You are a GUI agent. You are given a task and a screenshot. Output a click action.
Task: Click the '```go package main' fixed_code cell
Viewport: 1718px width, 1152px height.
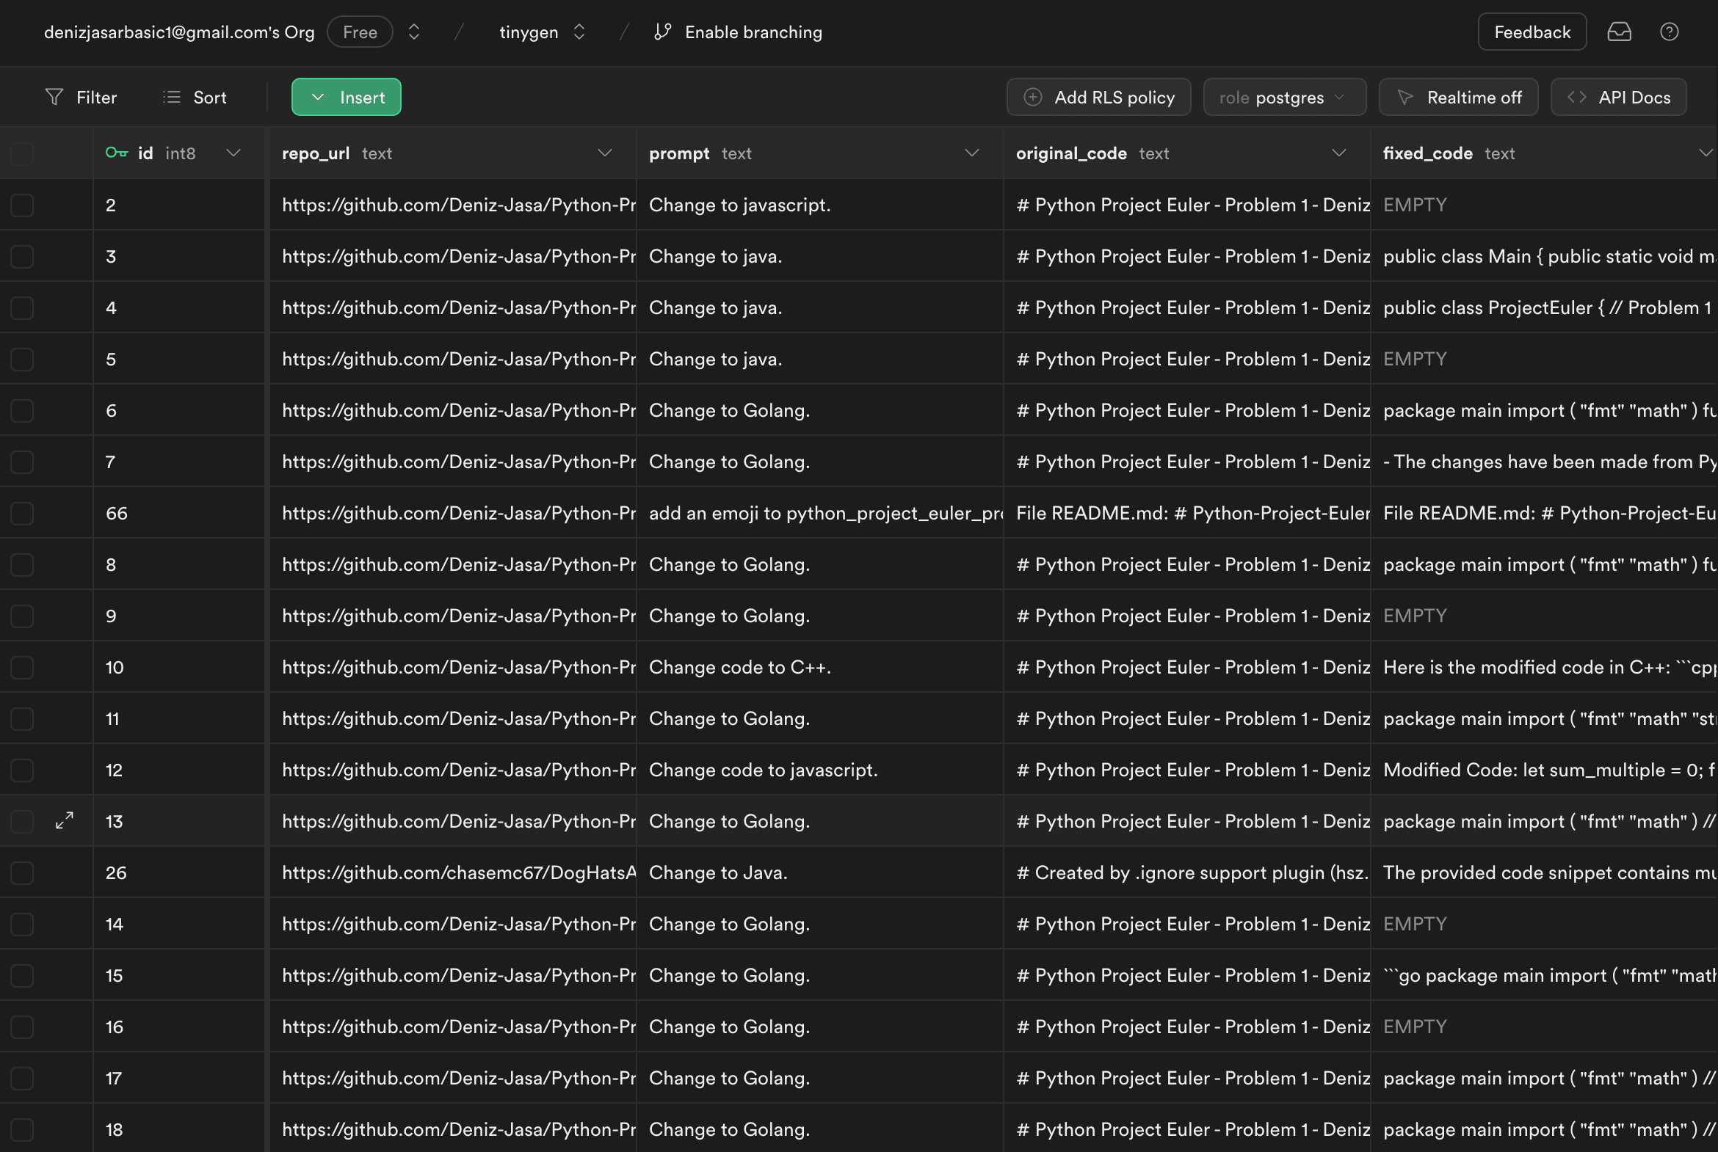1544,976
